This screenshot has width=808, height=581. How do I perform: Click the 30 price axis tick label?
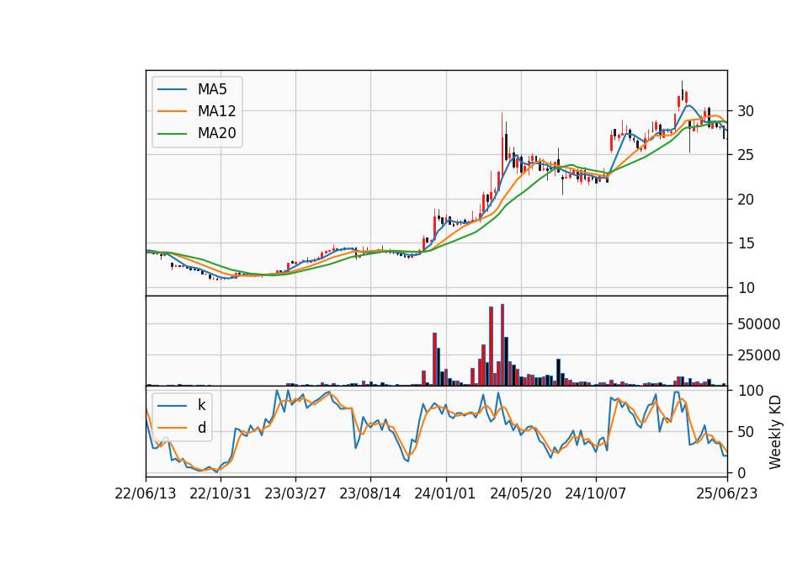pyautogui.click(x=746, y=111)
